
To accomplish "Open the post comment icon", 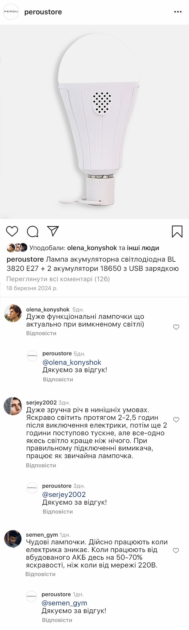I will point(32,231).
